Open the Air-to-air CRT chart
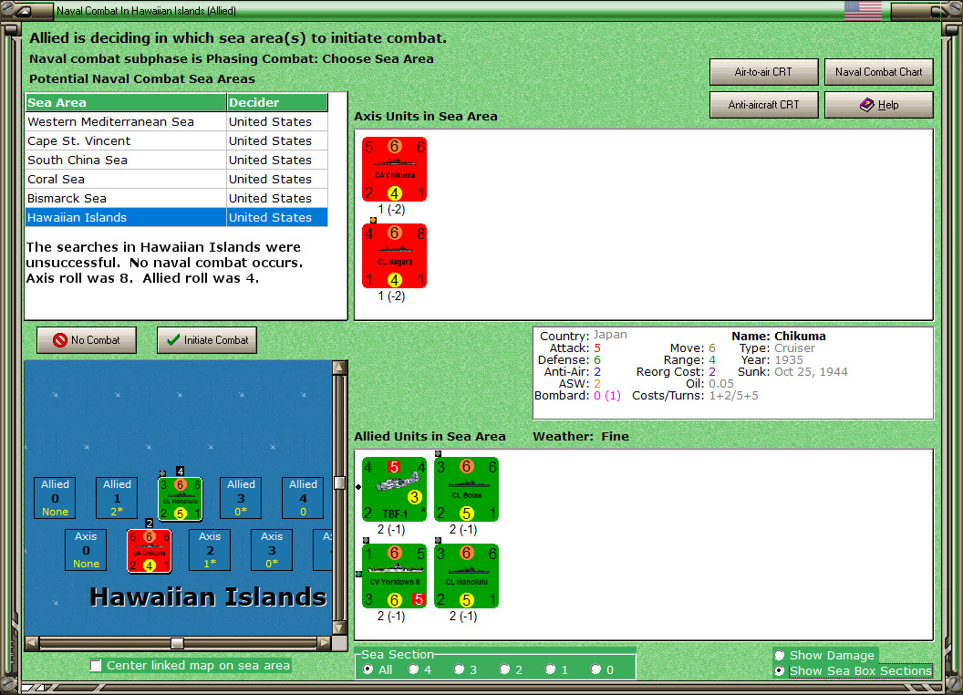This screenshot has height=695, width=963. coord(764,72)
